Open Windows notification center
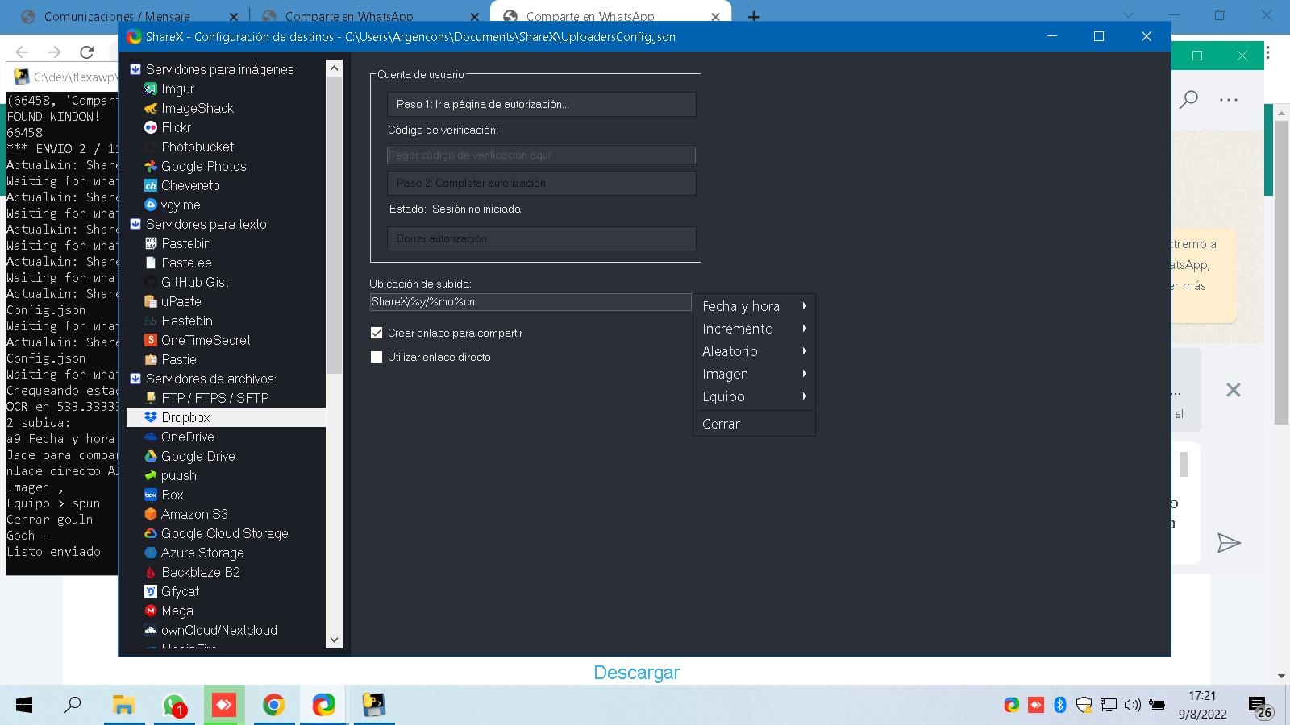 pos(1260,706)
